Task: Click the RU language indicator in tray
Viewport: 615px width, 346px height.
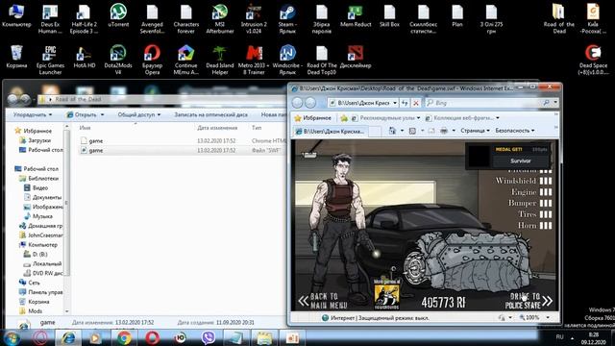Action: [559, 337]
